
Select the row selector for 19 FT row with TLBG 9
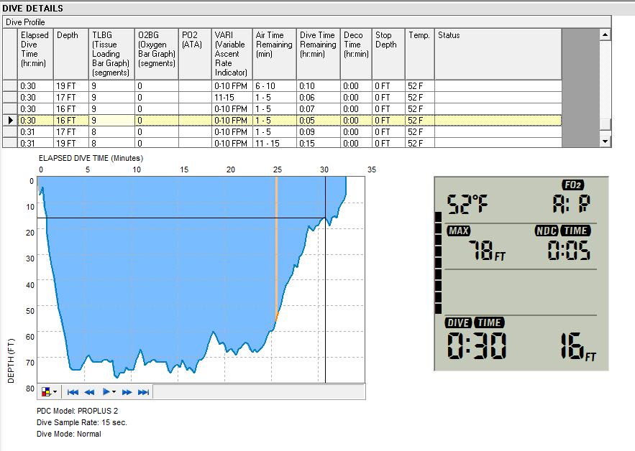[x=10, y=85]
